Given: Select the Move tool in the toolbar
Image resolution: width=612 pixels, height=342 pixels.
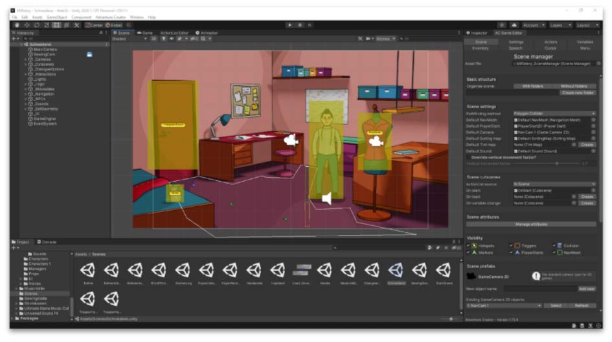Looking at the screenshot, I should point(27,25).
